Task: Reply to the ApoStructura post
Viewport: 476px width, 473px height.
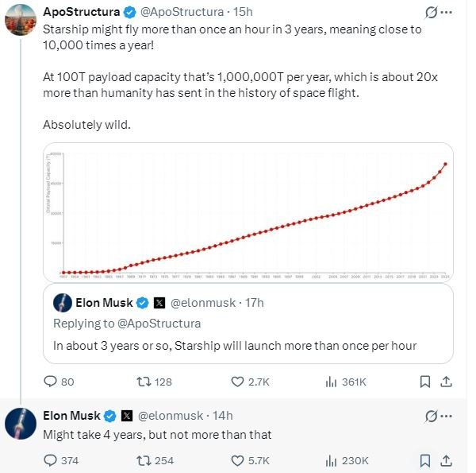Action: coord(50,382)
